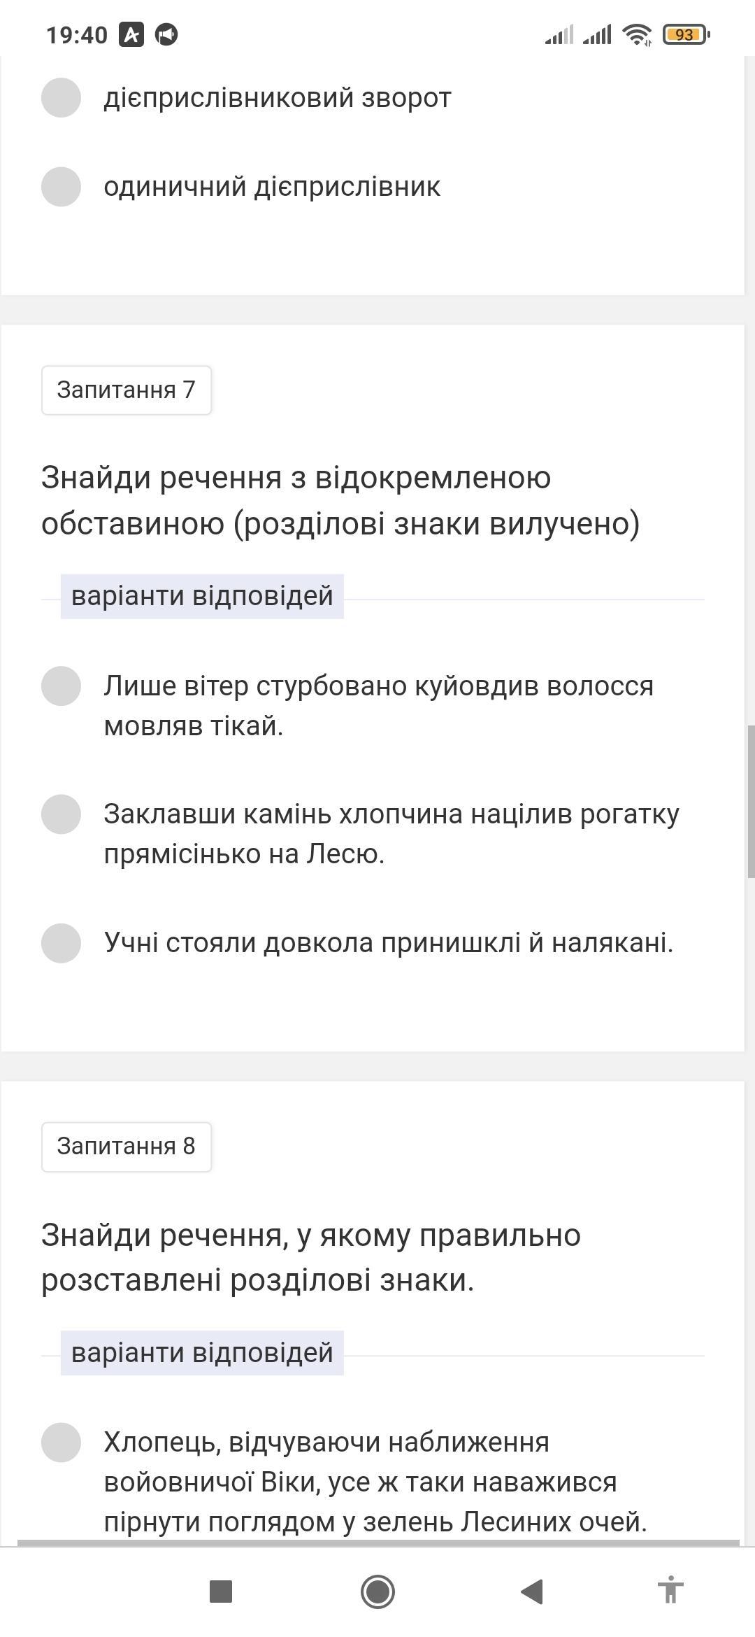Tap 'варіанти відповідей' header under question 8

(x=202, y=1353)
